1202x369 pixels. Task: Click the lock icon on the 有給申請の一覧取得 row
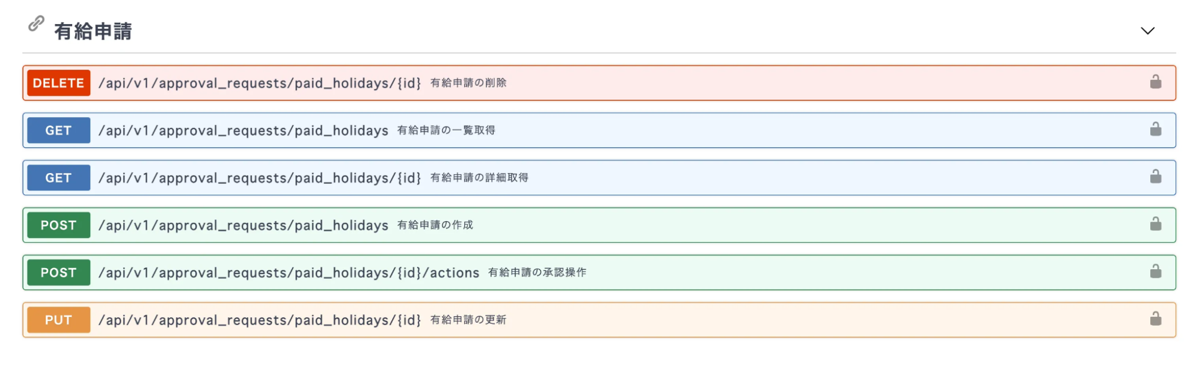[x=1155, y=130]
